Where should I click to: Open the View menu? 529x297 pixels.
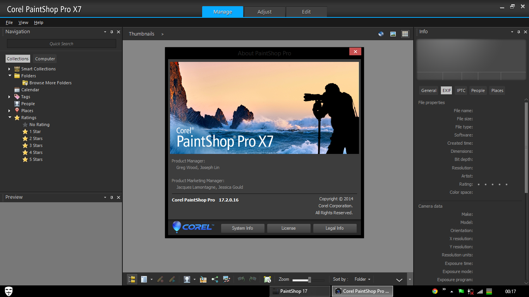[23, 22]
